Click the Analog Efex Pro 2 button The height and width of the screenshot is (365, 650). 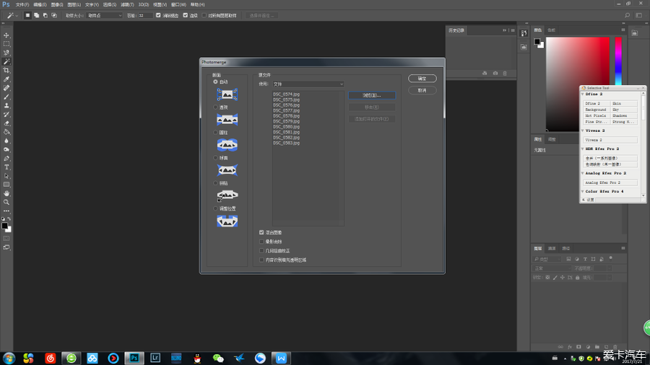610,182
